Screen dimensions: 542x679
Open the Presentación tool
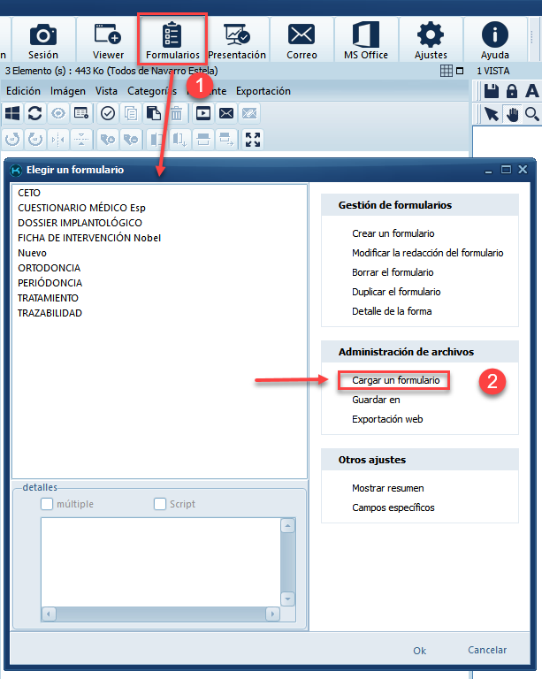237,41
